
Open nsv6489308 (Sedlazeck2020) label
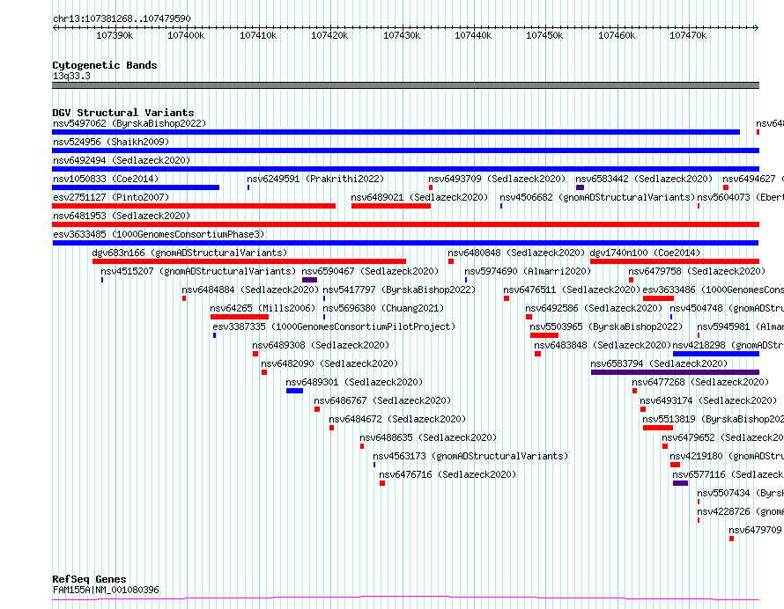click(321, 345)
